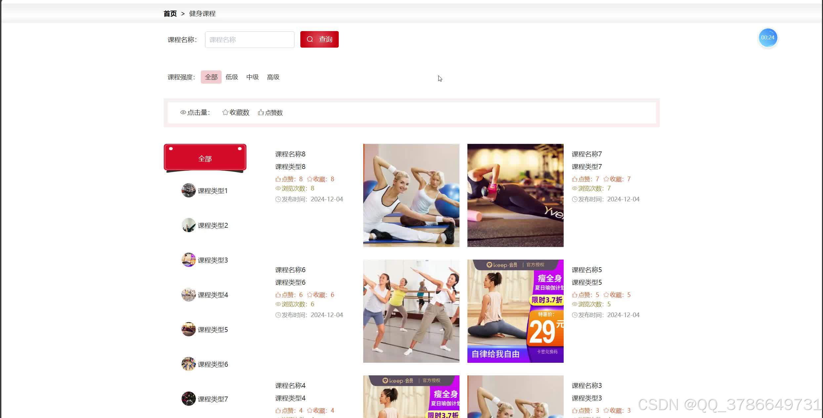The height and width of the screenshot is (418, 823).
Task: Click the red 查询 search button
Action: click(x=319, y=39)
